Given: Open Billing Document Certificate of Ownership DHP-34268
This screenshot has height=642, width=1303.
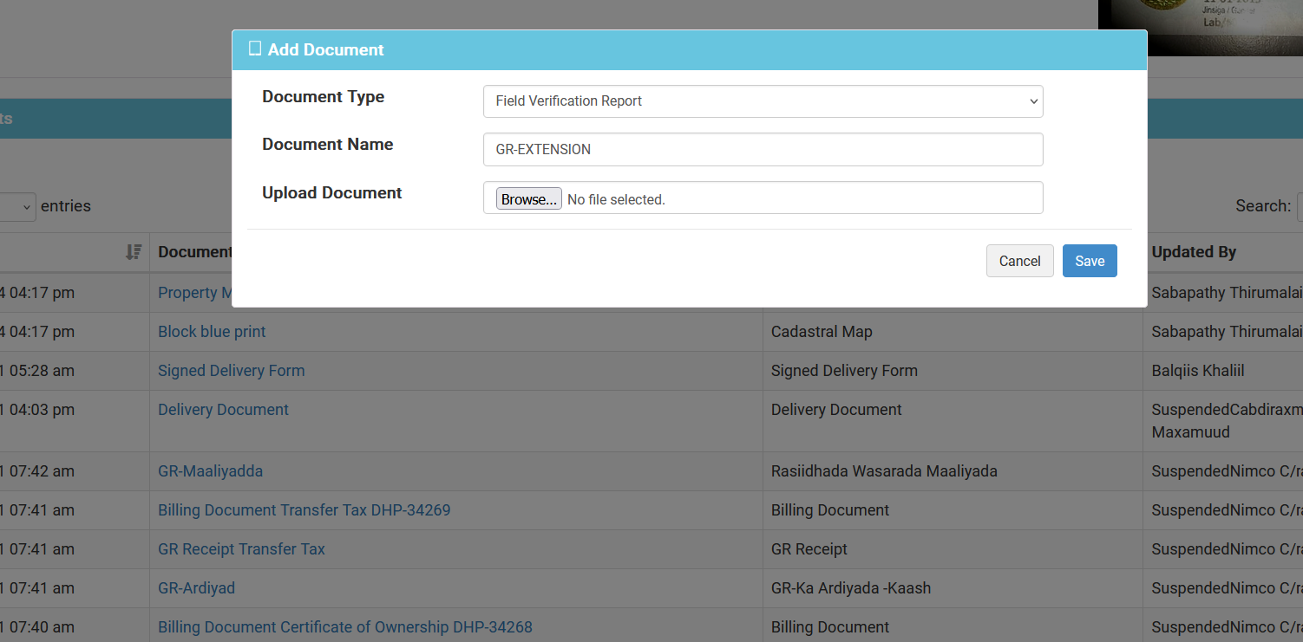Looking at the screenshot, I should tap(345, 627).
